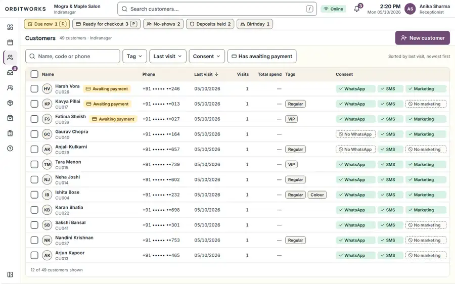Click the Regular tag on Nandini Krishnan
The height and width of the screenshot is (284, 455).
pyautogui.click(x=295, y=240)
